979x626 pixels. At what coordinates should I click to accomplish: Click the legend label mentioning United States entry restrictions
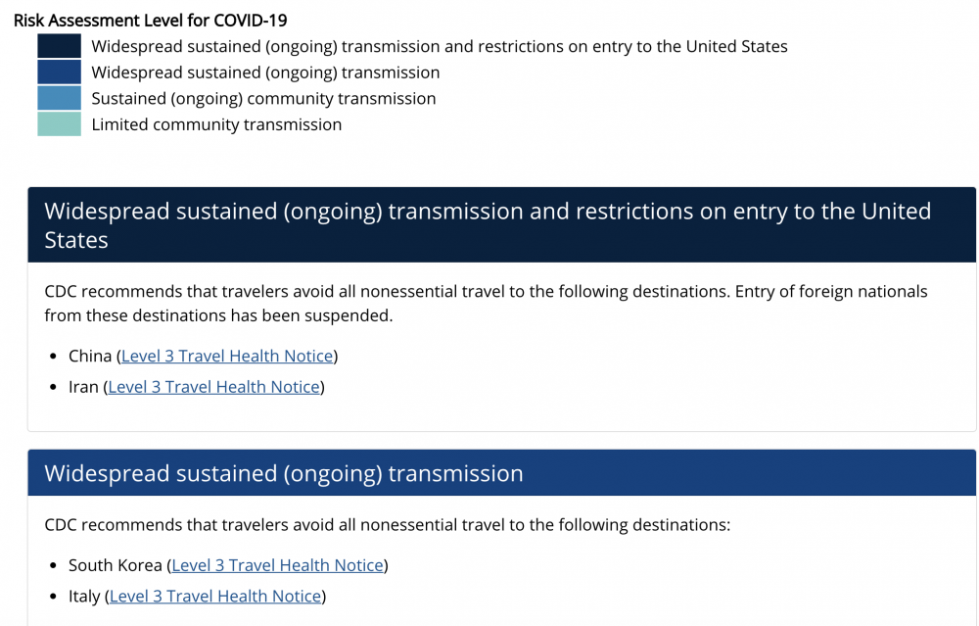(440, 46)
